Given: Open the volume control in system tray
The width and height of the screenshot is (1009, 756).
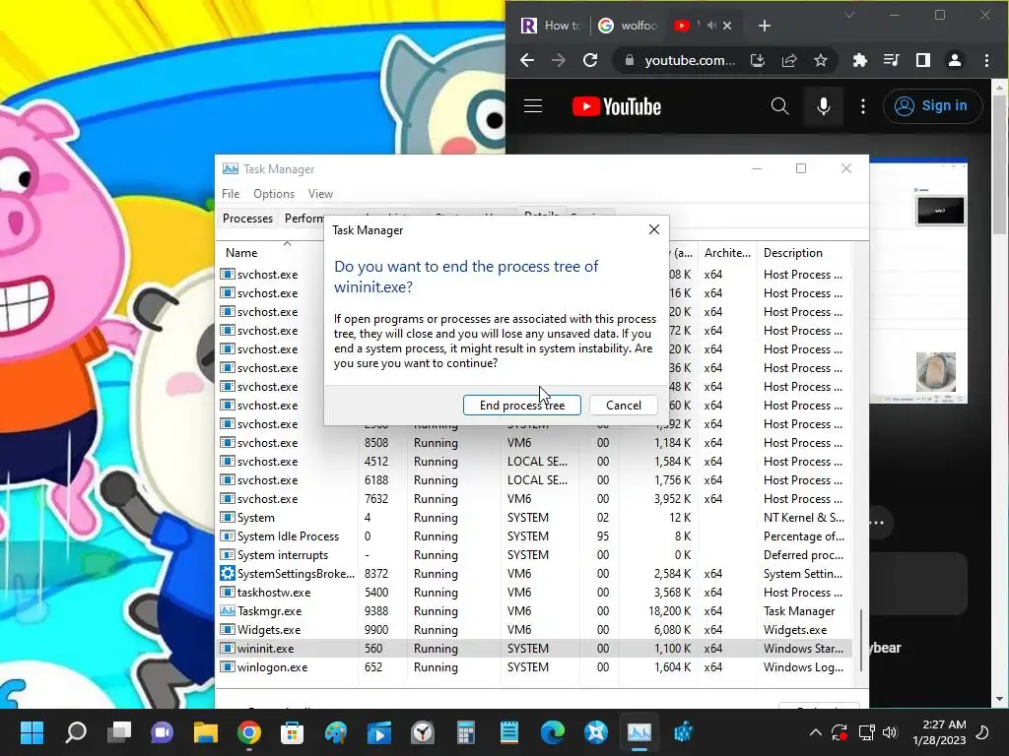Looking at the screenshot, I should click(890, 732).
